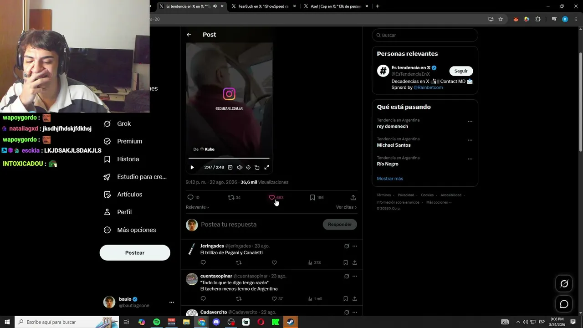
Task: Share the Jeringades comment
Action: (x=355, y=262)
